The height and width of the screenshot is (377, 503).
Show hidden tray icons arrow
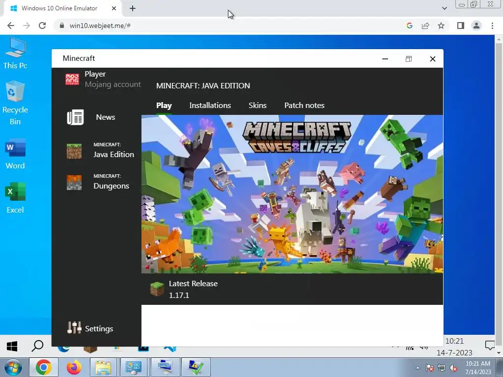pyautogui.click(x=418, y=368)
